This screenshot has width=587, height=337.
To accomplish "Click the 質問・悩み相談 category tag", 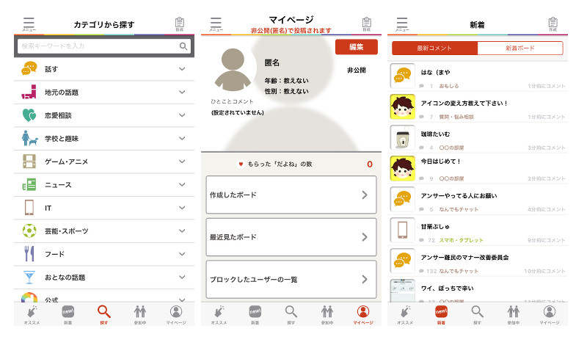I will 456,117.
